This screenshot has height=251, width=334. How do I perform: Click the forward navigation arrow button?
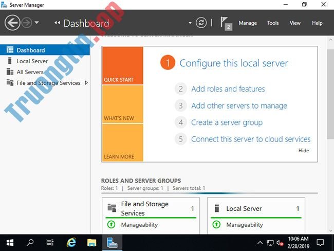pos(27,23)
